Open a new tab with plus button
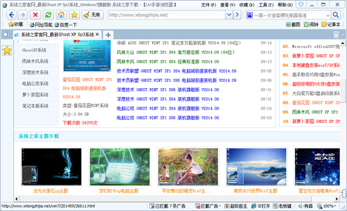 [108, 35]
